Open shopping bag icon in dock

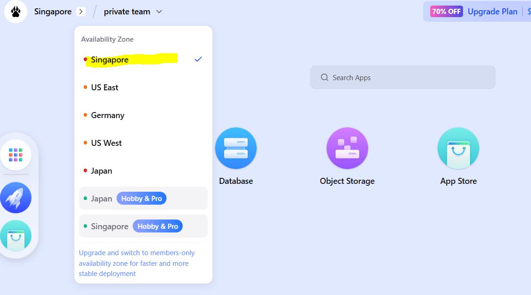(16, 236)
